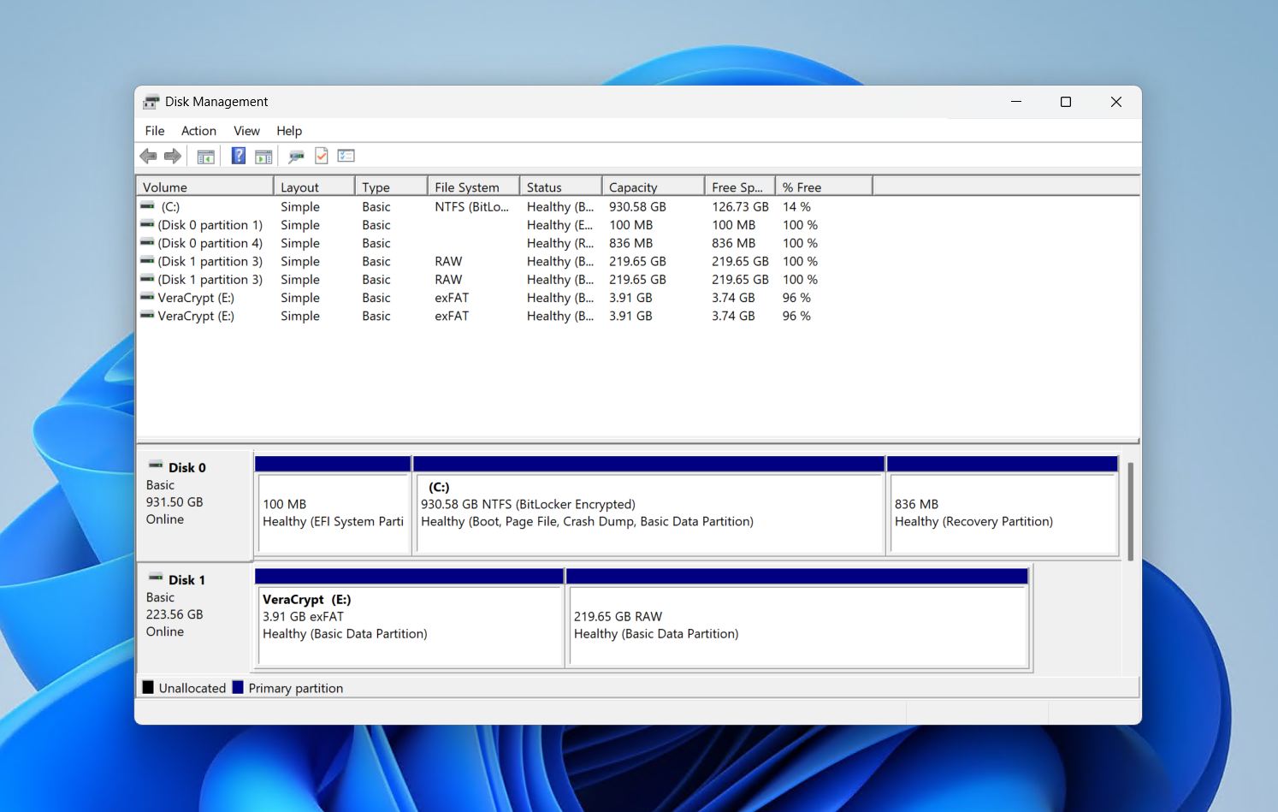1278x812 pixels.
Task: Sort by the Type column header
Action: pyautogui.click(x=391, y=187)
